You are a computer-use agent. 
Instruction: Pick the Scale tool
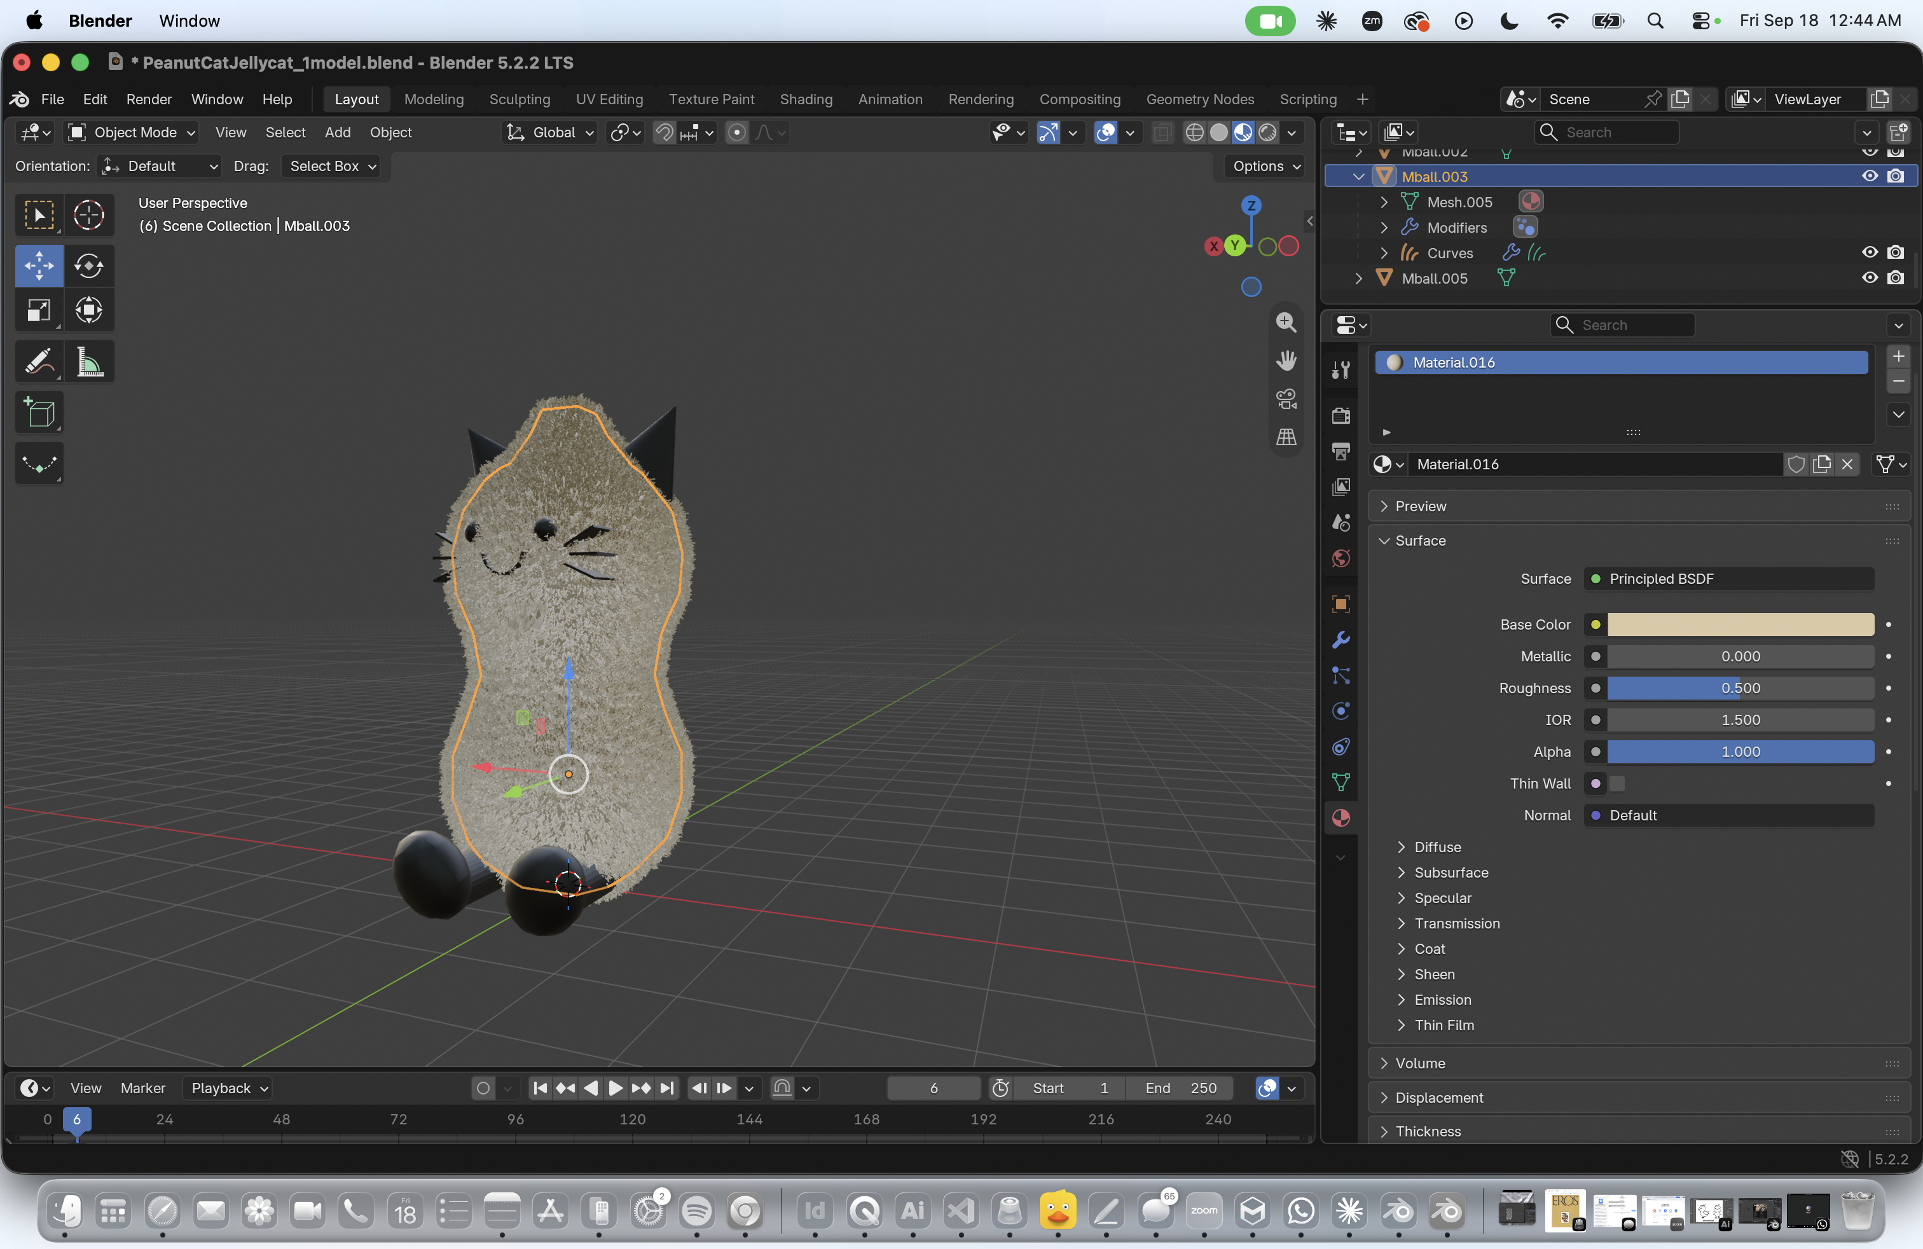39,310
